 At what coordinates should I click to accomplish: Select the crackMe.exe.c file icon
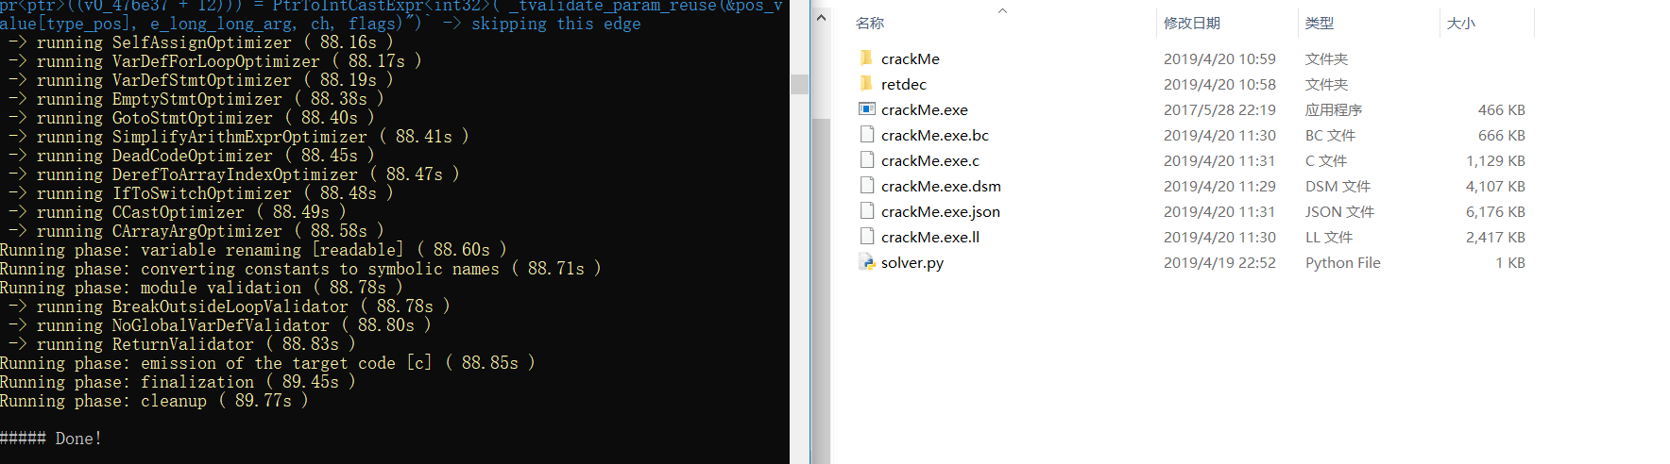point(866,160)
